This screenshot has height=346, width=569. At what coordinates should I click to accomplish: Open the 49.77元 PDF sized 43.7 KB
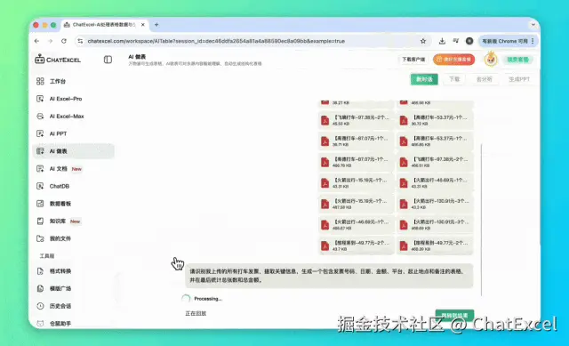point(356,245)
